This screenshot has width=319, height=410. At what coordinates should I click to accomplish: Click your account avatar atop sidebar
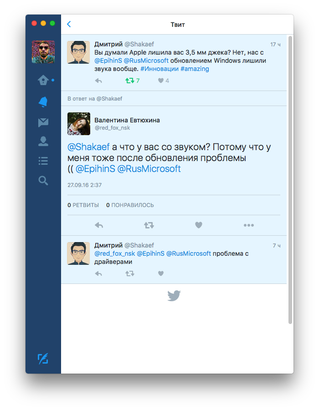[43, 52]
